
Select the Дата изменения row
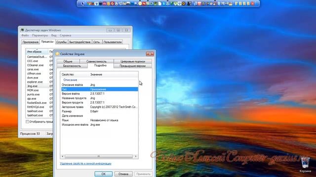pyautogui.click(x=100, y=116)
